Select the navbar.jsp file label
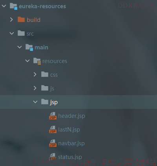This screenshot has width=157, height=166. 71,143
